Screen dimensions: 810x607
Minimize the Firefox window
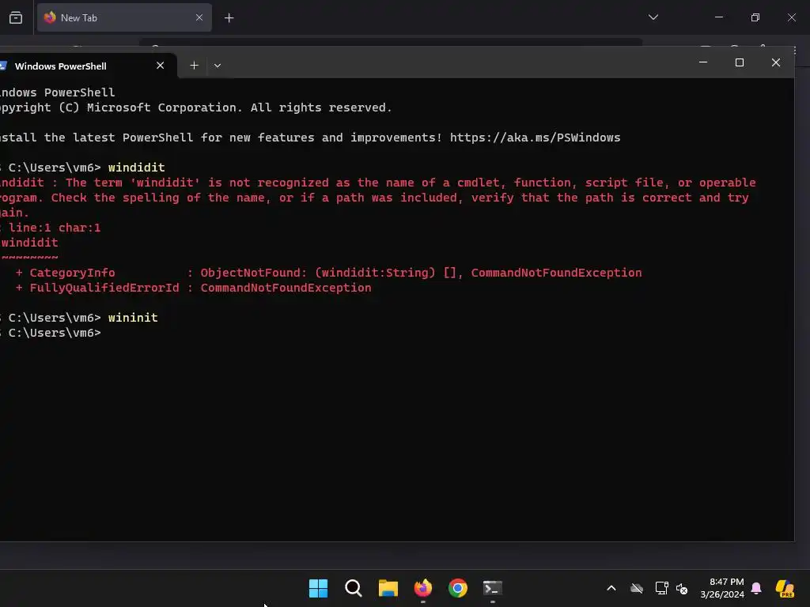tap(718, 17)
